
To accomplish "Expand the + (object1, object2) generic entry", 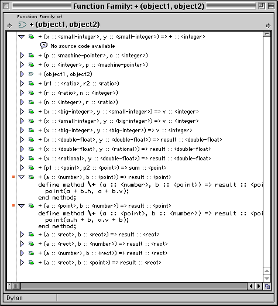I will click(x=22, y=74).
